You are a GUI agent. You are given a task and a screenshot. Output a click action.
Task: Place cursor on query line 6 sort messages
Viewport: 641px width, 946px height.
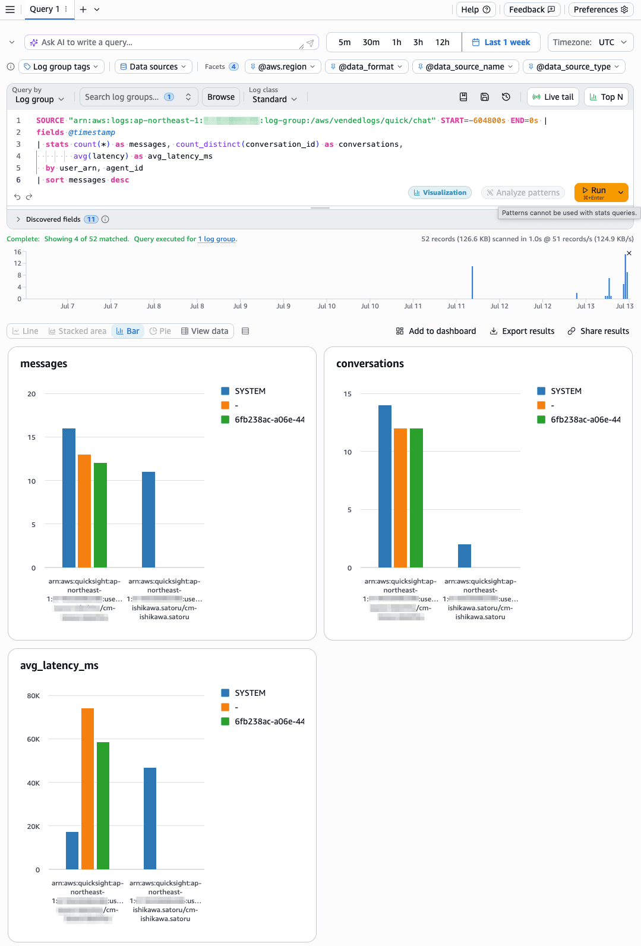(x=87, y=180)
